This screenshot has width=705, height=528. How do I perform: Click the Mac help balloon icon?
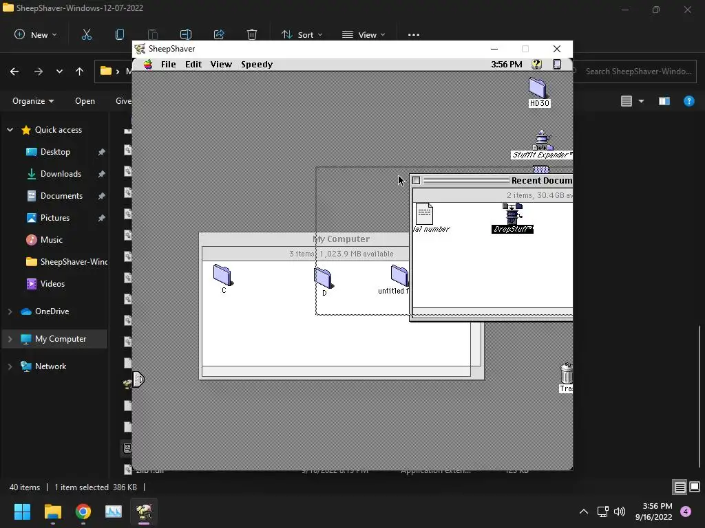click(x=536, y=64)
